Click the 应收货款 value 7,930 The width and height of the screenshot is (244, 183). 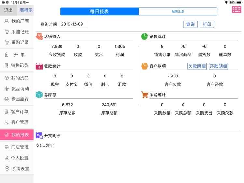(x=57, y=46)
